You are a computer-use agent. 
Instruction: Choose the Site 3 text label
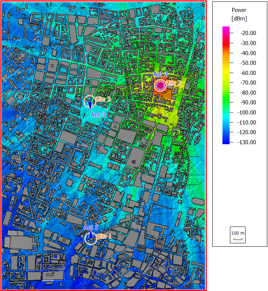coord(103,99)
